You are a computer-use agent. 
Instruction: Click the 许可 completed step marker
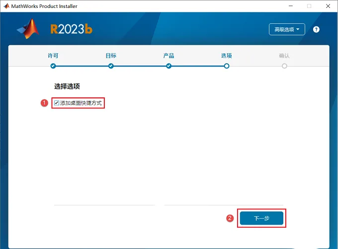point(53,66)
